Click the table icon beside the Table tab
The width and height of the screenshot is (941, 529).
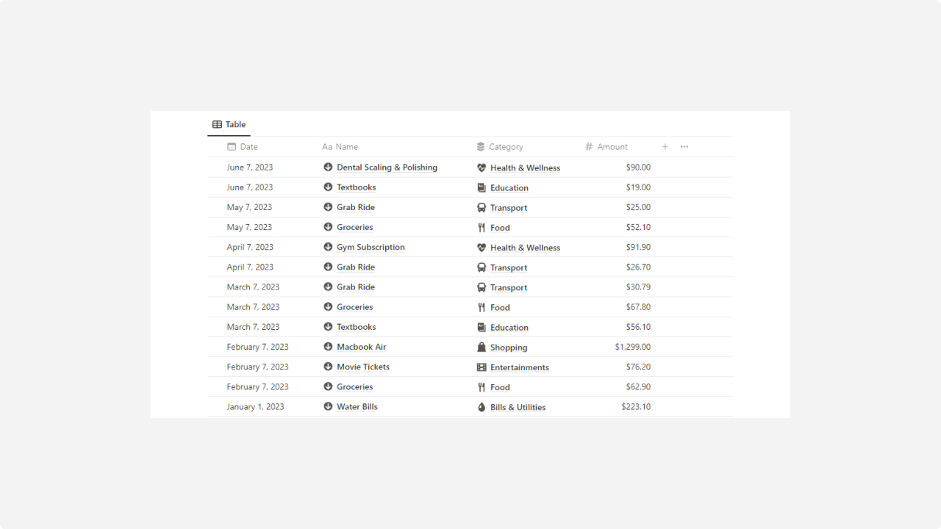(x=216, y=124)
